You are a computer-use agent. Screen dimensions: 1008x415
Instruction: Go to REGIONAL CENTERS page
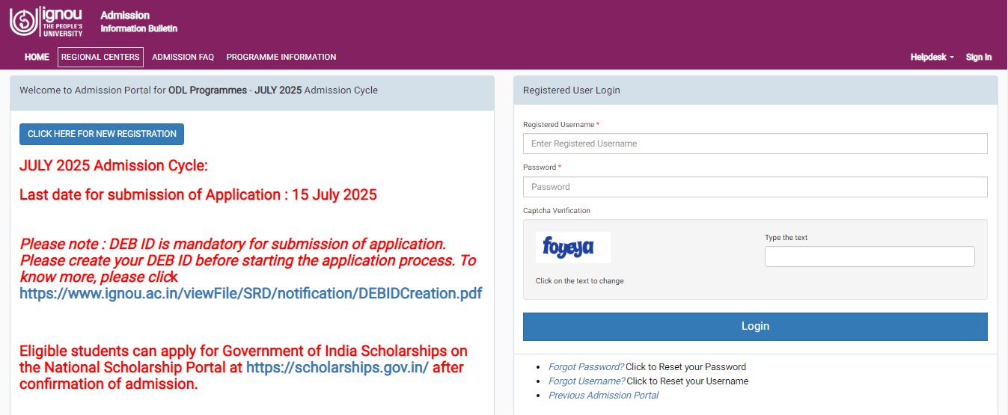(x=100, y=57)
